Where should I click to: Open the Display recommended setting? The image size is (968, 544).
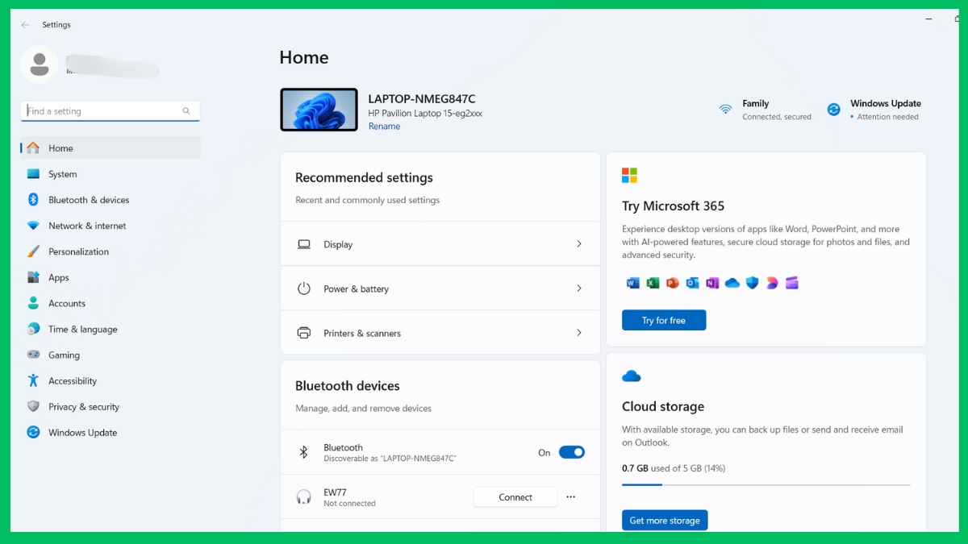point(440,244)
